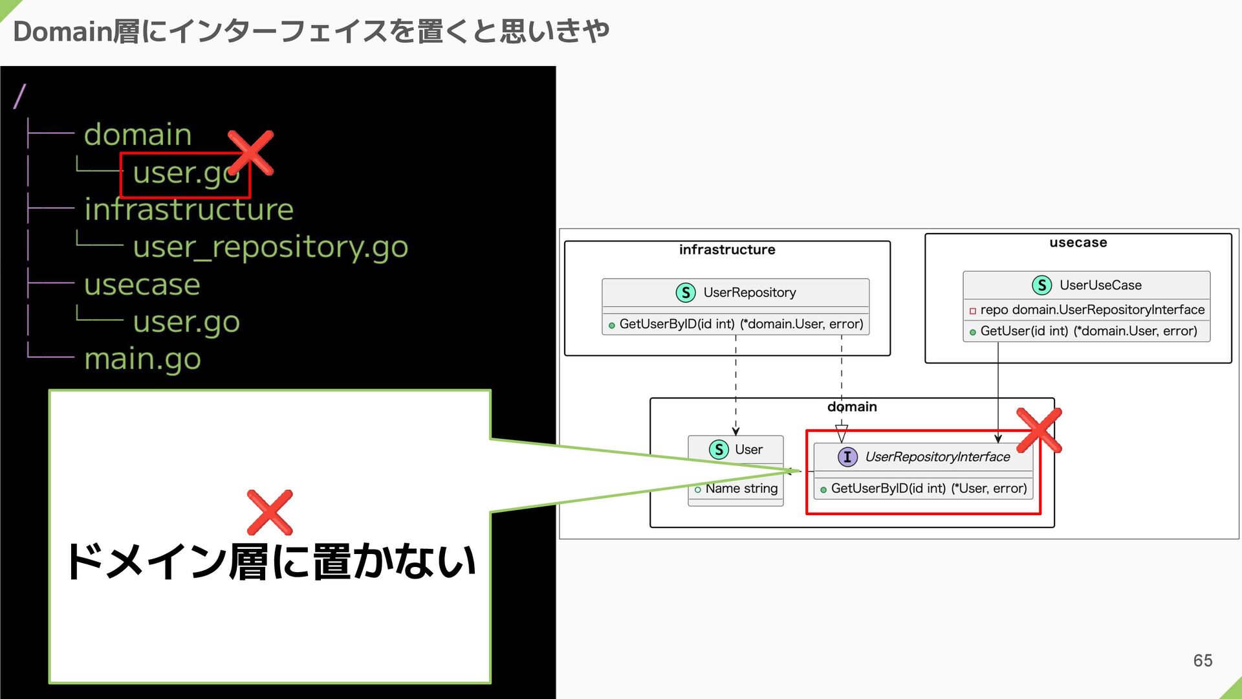Click the infrastructure package label
This screenshot has width=1242, height=699.
pos(727,250)
